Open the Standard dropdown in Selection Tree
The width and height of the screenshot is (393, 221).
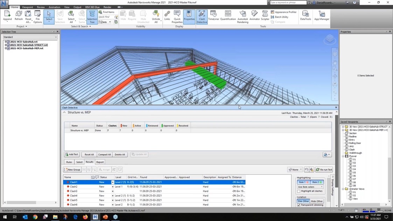coord(30,37)
